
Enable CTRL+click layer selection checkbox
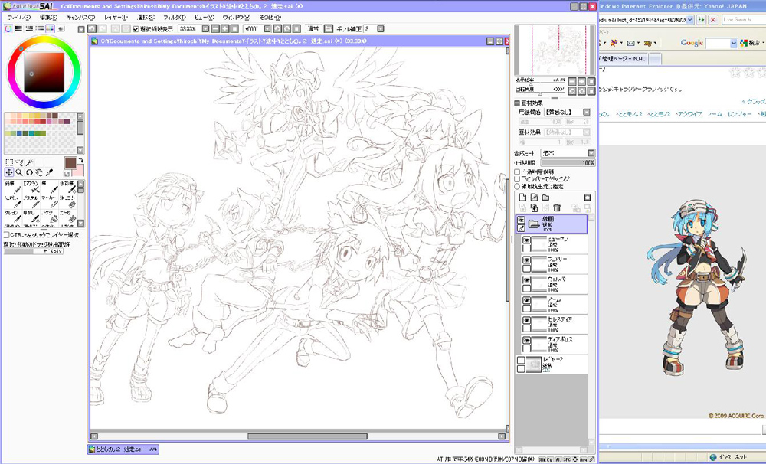pyautogui.click(x=6, y=235)
